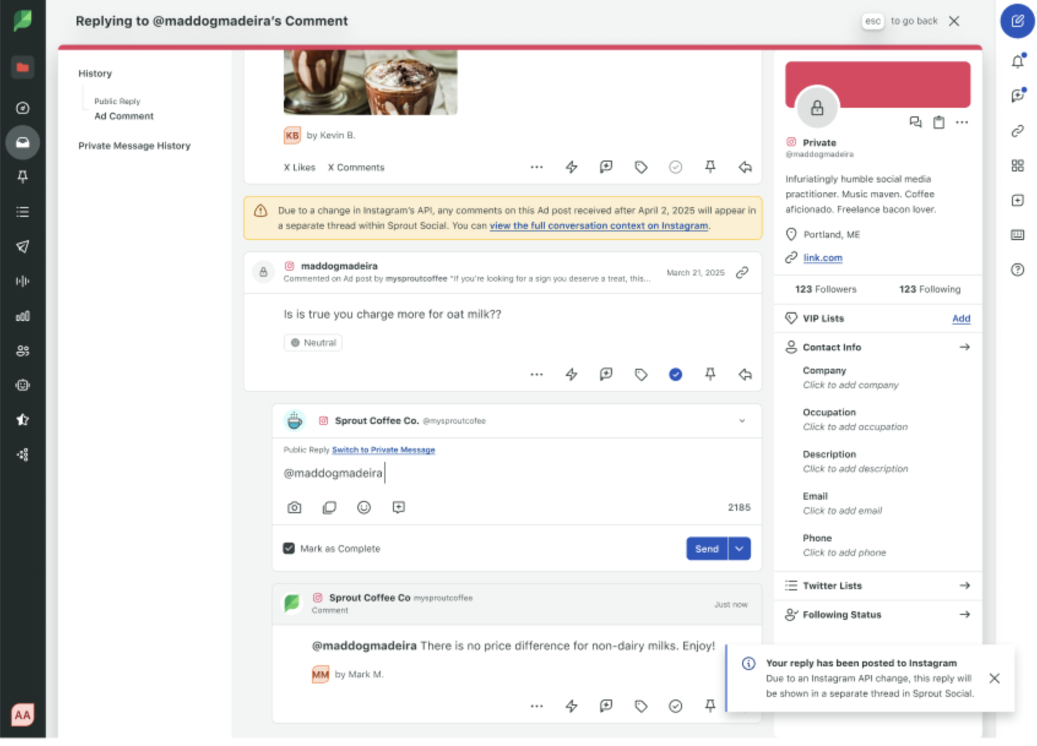Open the asset library icon in reply box
Image resolution: width=1037 pixels, height=746 pixels.
(330, 508)
